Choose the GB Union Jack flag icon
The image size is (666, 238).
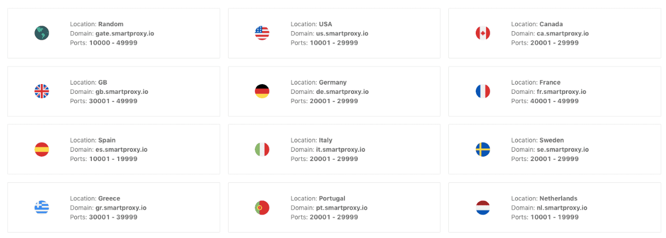click(x=42, y=91)
